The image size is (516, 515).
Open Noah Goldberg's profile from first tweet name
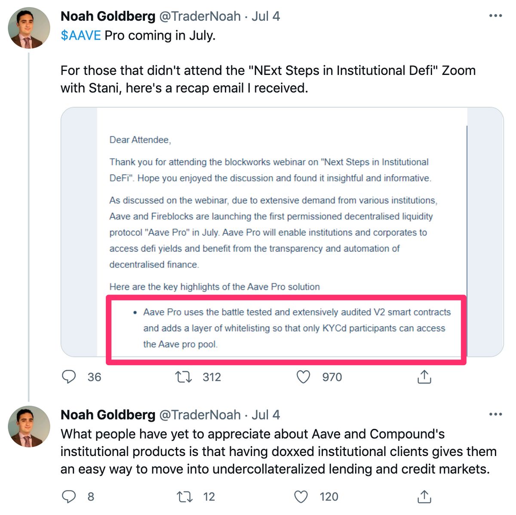pos(108,16)
